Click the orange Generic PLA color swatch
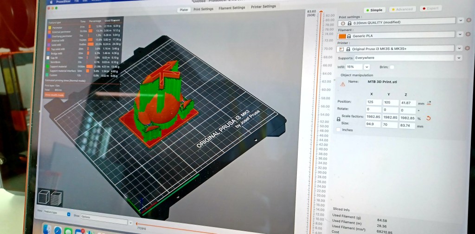Screen dimensions: 475x234 342,36
